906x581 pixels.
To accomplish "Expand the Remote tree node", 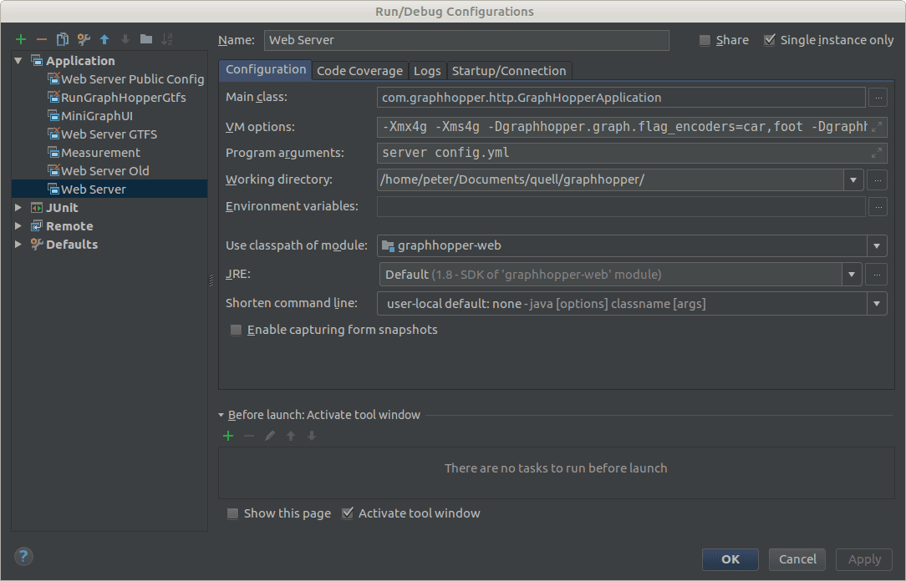I will [x=18, y=226].
